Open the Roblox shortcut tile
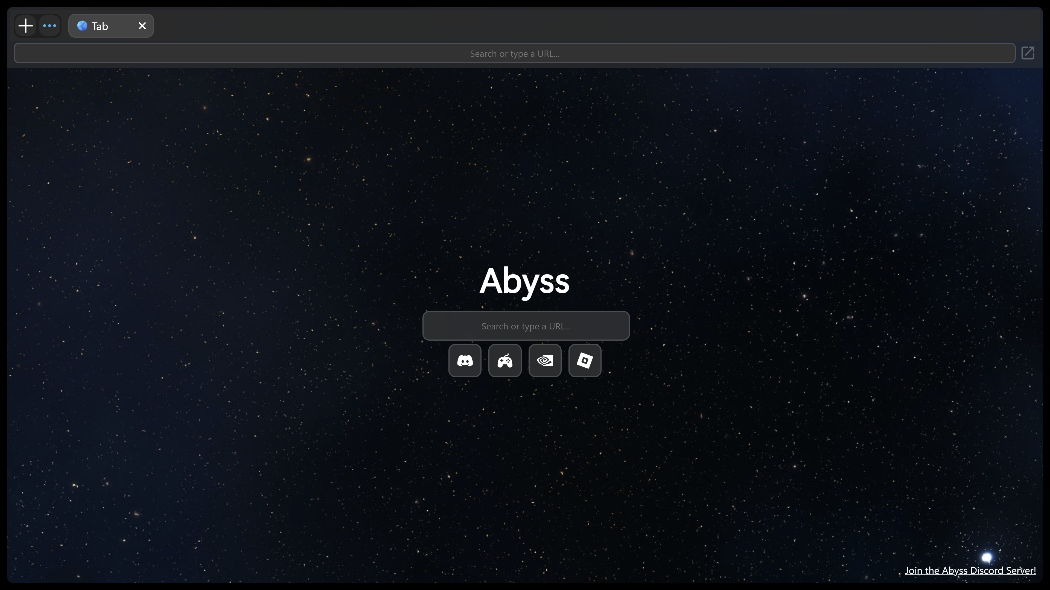The height and width of the screenshot is (590, 1050). [x=585, y=361]
